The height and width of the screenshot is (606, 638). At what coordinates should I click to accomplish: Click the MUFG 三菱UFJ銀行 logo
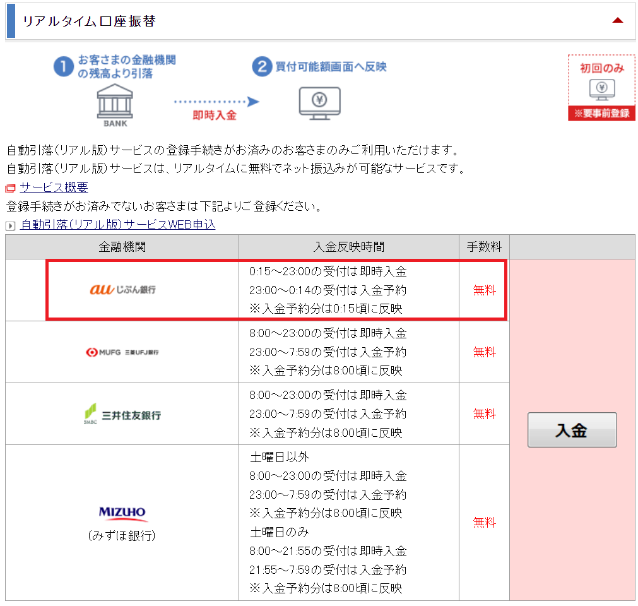click(x=122, y=352)
